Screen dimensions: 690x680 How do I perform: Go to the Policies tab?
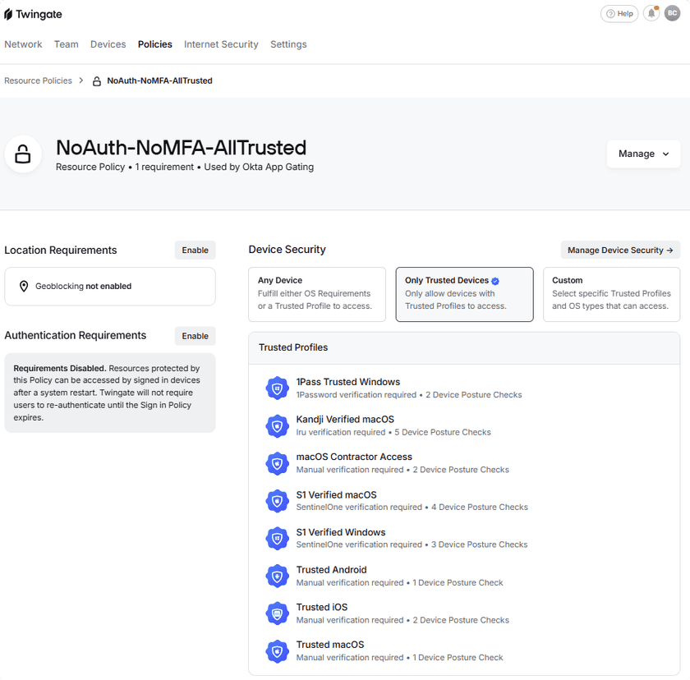tap(155, 44)
